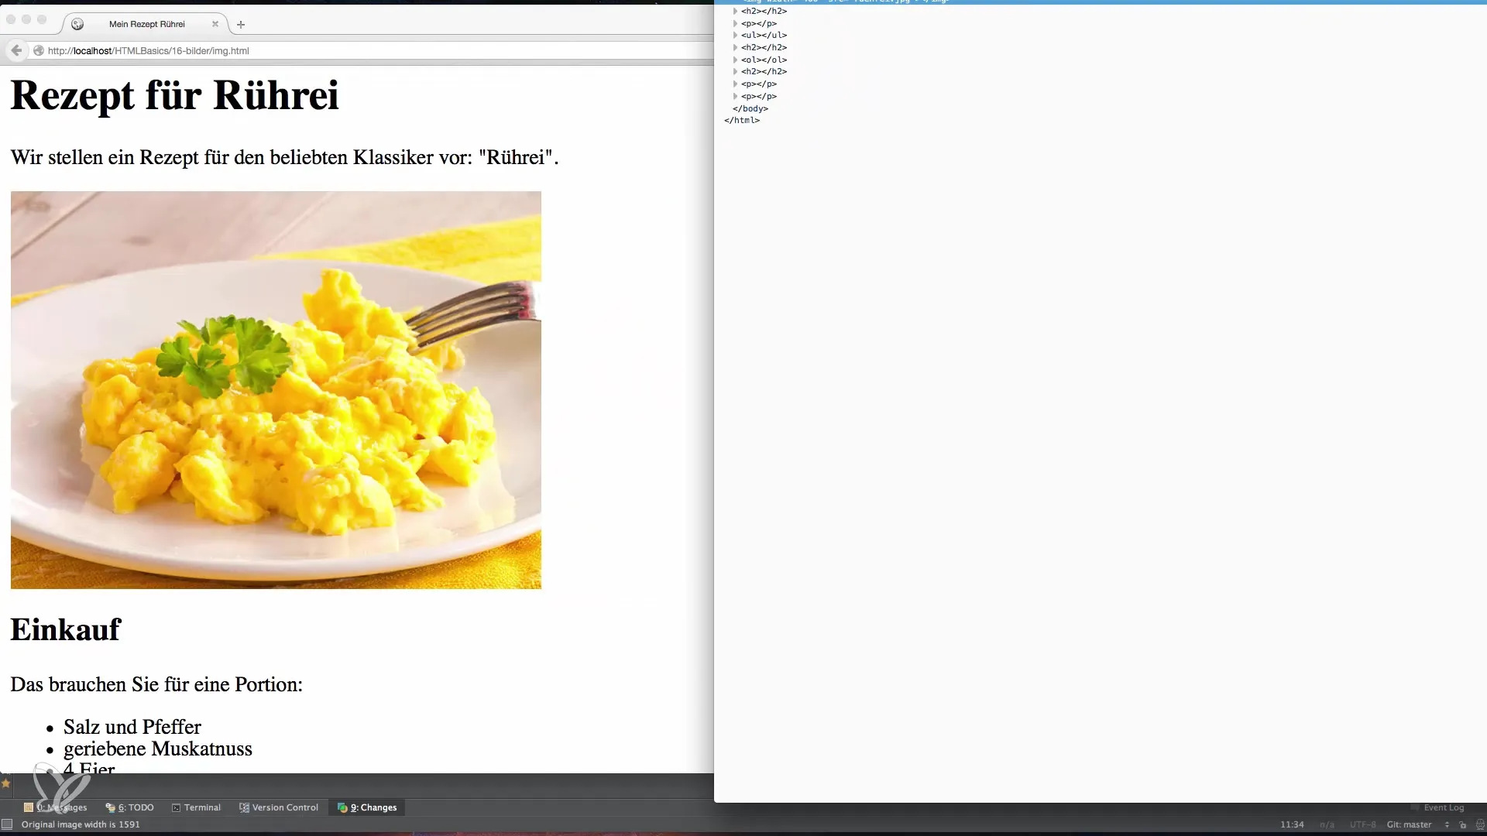The width and height of the screenshot is (1487, 836).
Task: Click the n/a line separator indicator
Action: click(1327, 824)
